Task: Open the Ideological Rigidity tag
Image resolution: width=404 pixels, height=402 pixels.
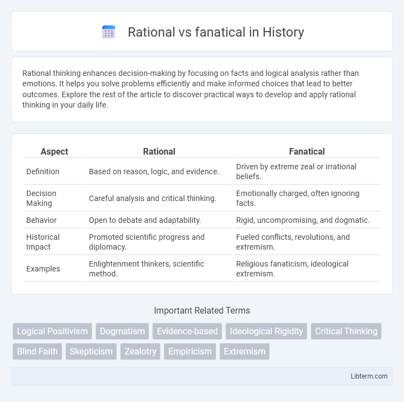Action: coord(266,331)
